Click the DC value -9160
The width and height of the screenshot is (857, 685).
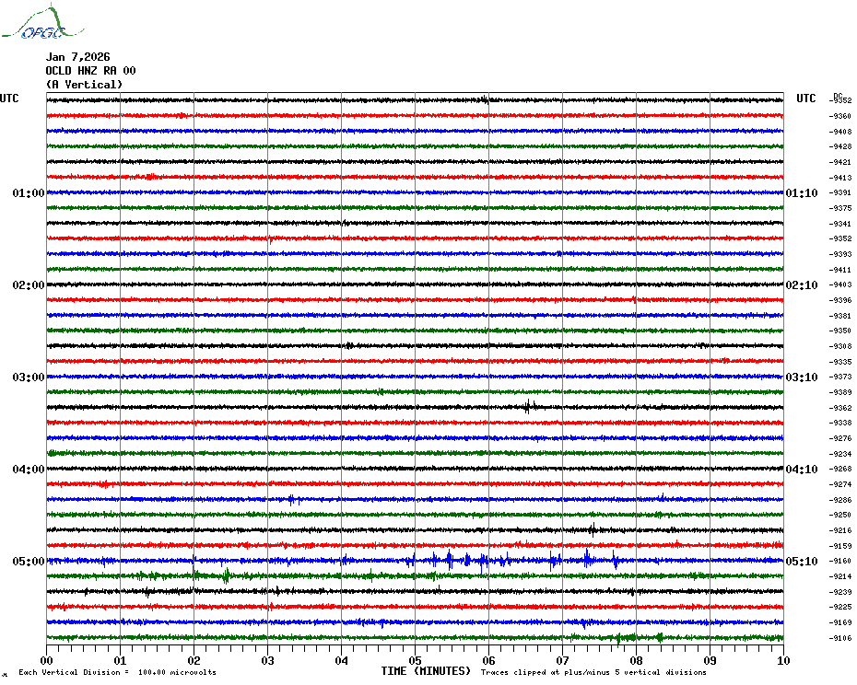point(840,561)
